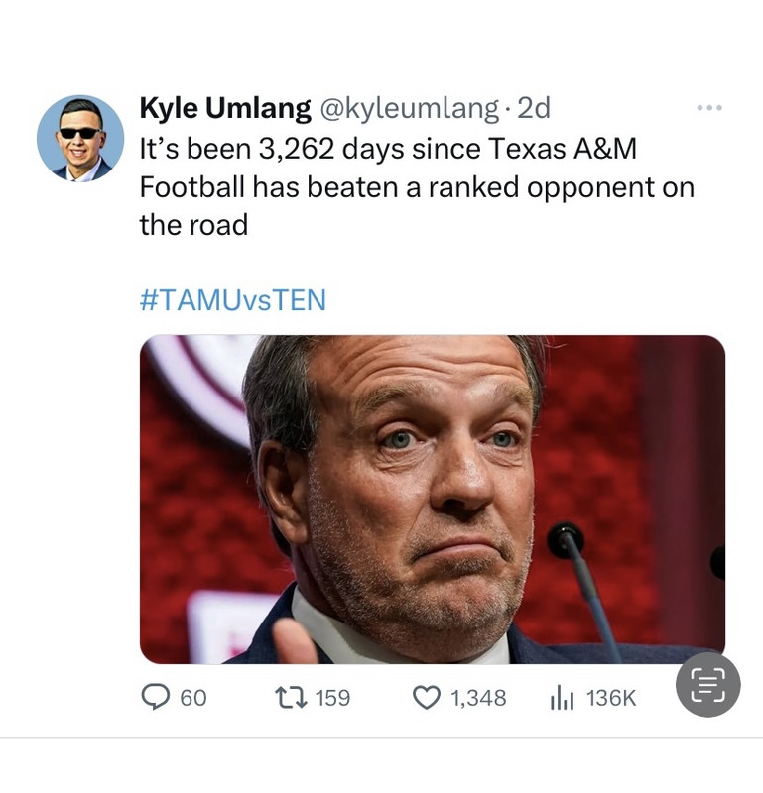Viewport: 763px width, 793px height.
Task: Click the raised thumb in the photo
Action: 296,641
